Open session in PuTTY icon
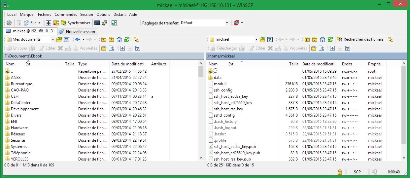 pyautogui.click(x=105, y=23)
